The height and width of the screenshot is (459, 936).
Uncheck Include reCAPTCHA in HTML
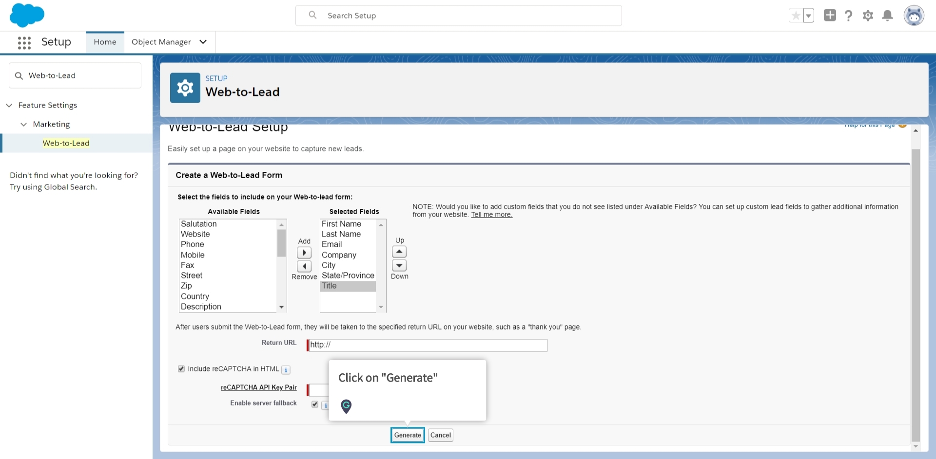(181, 368)
